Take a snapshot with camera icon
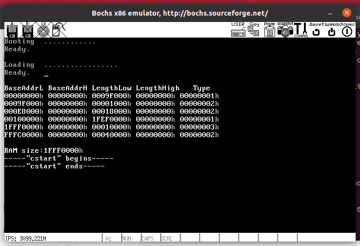Image resolution: width=360 pixels, height=246 pixels. [x=285, y=29]
